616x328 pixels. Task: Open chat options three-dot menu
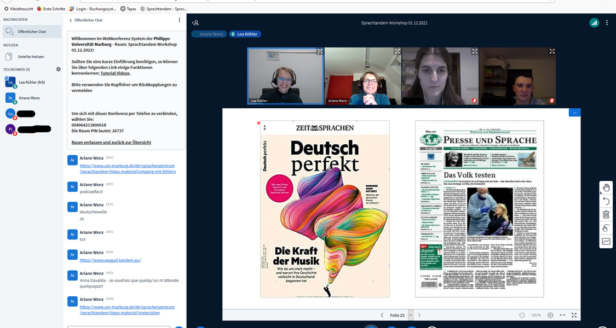tap(180, 20)
